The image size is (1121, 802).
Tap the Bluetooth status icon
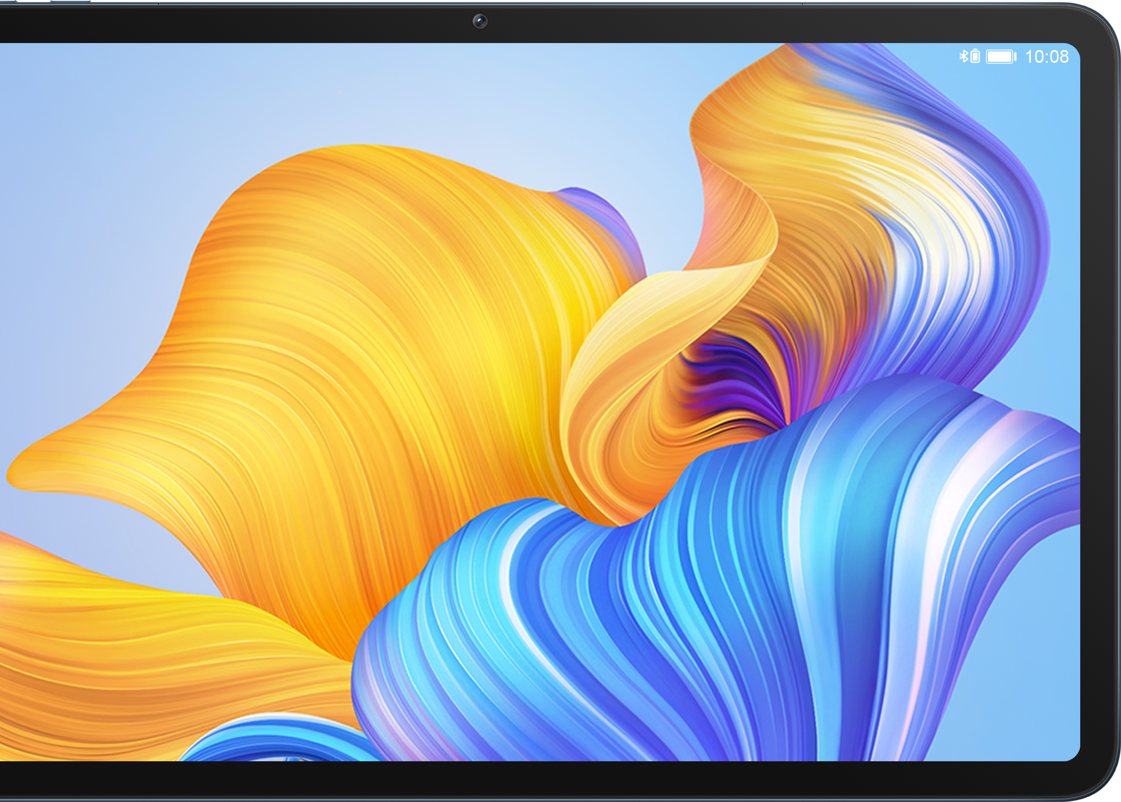point(963,56)
